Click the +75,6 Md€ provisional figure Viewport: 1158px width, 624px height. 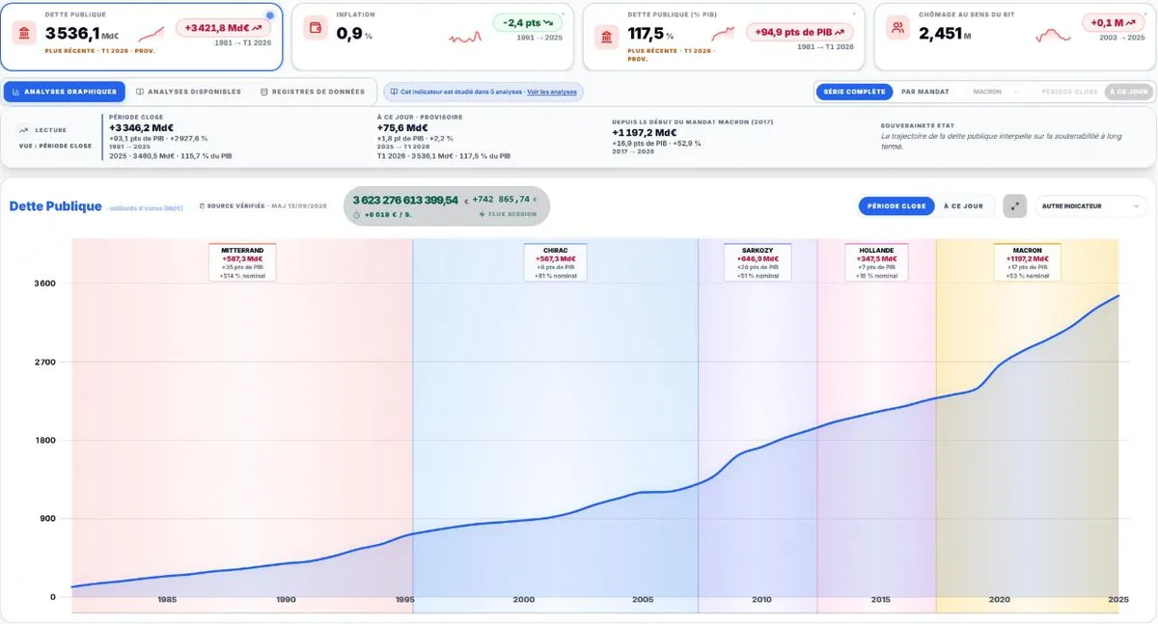pos(402,127)
